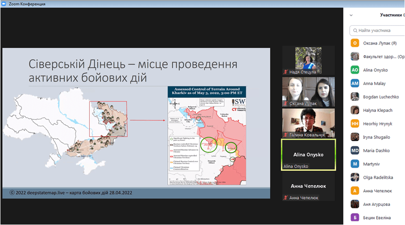The width and height of the screenshot is (405, 225).
Task: Select participant name Halyna Klepach
Action: (378, 110)
